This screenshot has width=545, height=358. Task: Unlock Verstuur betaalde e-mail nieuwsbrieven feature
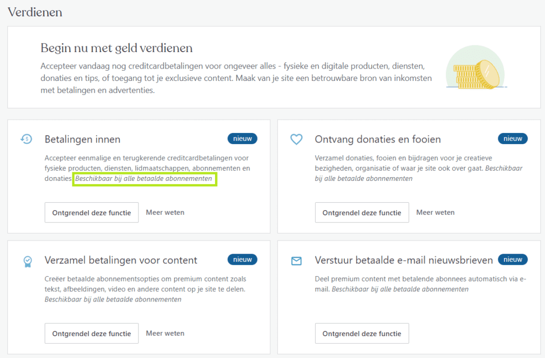pos(362,334)
